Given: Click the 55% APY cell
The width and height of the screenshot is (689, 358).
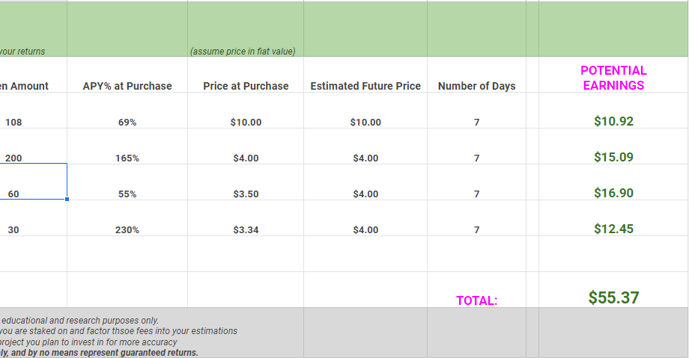Looking at the screenshot, I should [x=127, y=194].
